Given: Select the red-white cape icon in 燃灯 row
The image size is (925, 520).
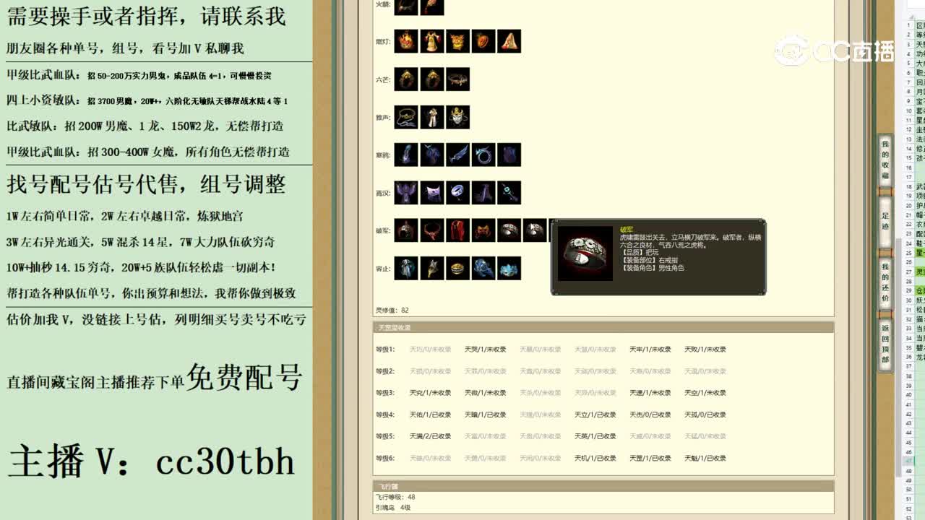Looking at the screenshot, I should pyautogui.click(x=509, y=41).
